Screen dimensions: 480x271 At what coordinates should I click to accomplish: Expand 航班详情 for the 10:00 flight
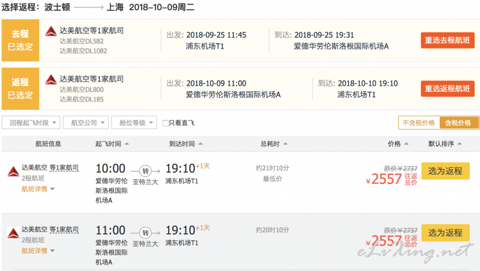tap(38, 189)
